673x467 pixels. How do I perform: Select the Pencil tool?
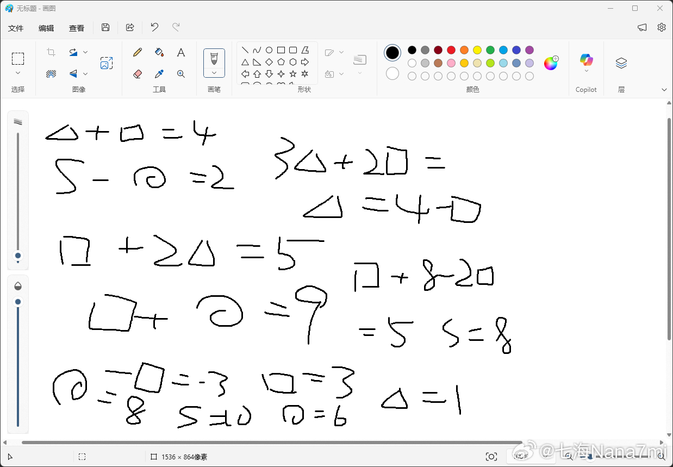click(138, 52)
